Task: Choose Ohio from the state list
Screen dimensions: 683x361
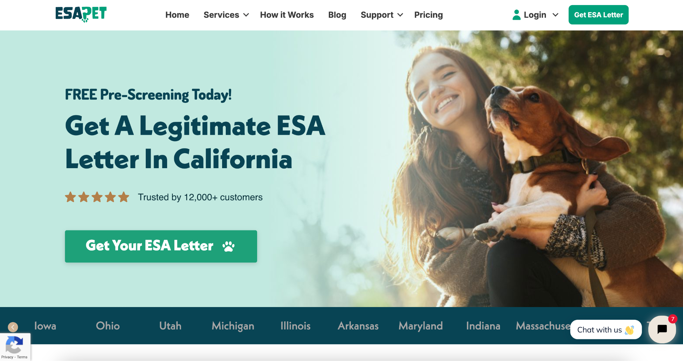Action: [x=108, y=326]
